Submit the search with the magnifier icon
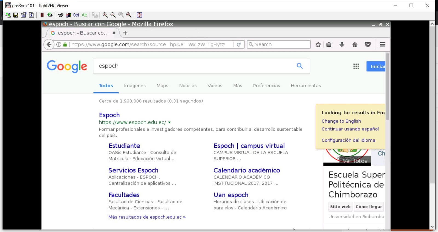438x232 pixels. click(300, 66)
